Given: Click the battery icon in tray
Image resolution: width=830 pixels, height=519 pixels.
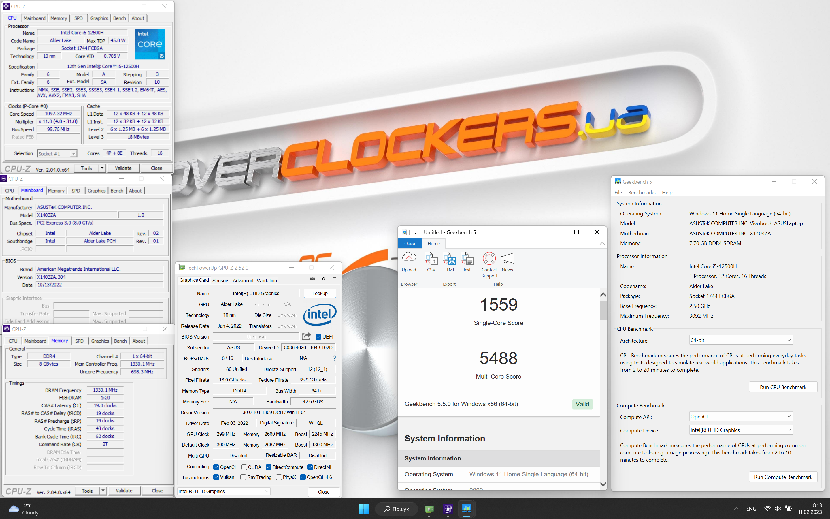Looking at the screenshot, I should [x=788, y=509].
